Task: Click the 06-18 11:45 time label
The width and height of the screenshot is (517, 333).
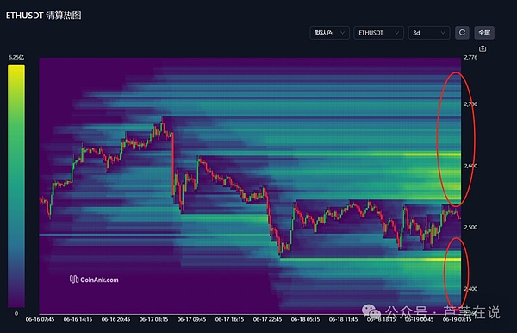Action: pos(343,319)
